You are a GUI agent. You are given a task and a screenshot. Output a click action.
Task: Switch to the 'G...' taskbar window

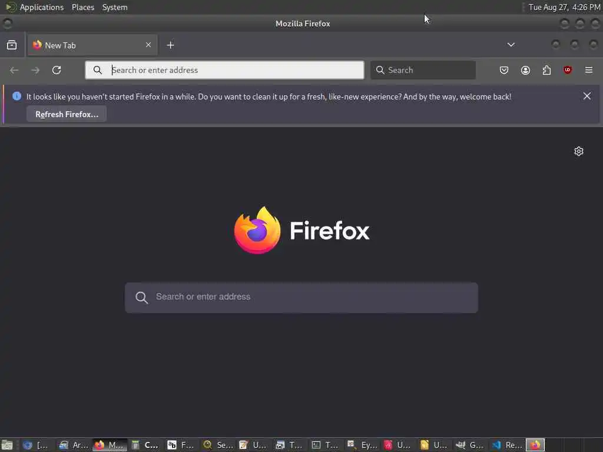[470, 445]
